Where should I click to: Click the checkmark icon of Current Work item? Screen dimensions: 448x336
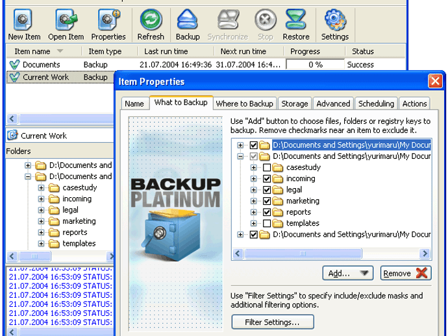tap(14, 77)
